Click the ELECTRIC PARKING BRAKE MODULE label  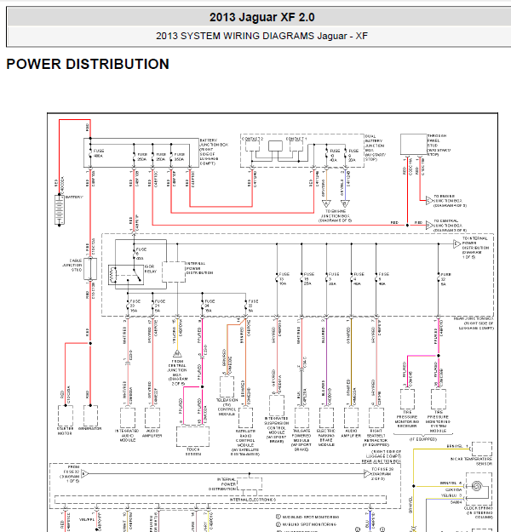(326, 438)
